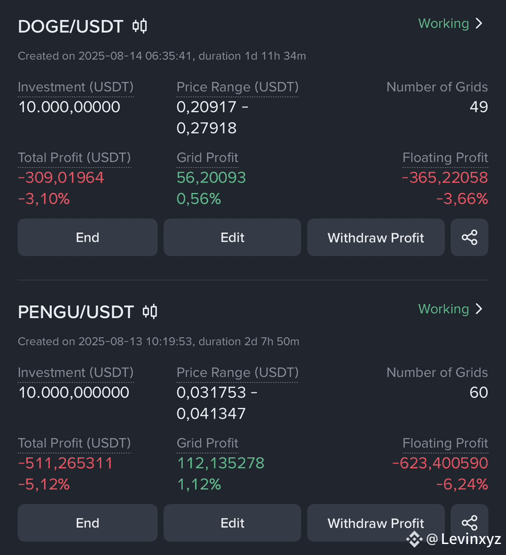Edit the PENGU/USDT grid settings
Screen dimensions: 506x555
point(232,523)
